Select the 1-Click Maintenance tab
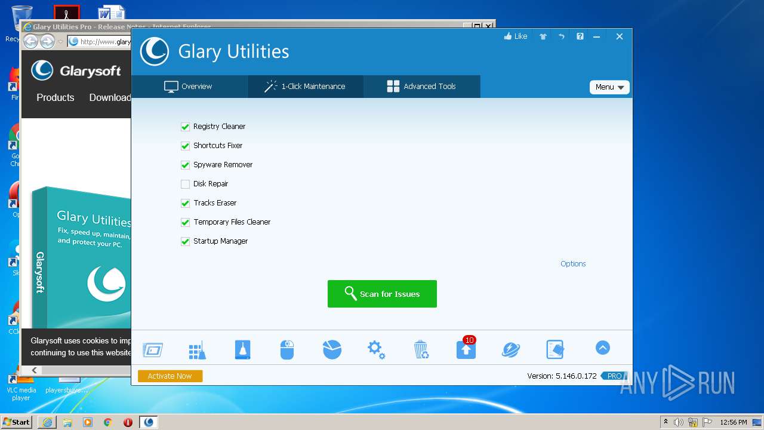This screenshot has height=430, width=764. click(x=305, y=87)
